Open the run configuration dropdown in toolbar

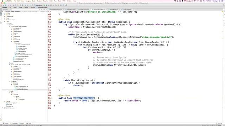[x=38, y=5]
